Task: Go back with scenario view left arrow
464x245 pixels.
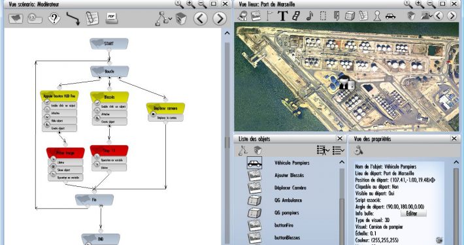Action: [201, 19]
